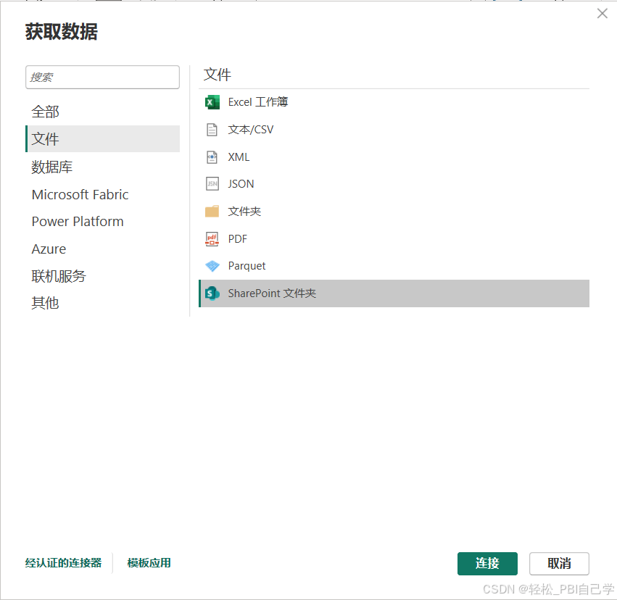
Task: Click the 搜索 search field
Action: tap(102, 77)
